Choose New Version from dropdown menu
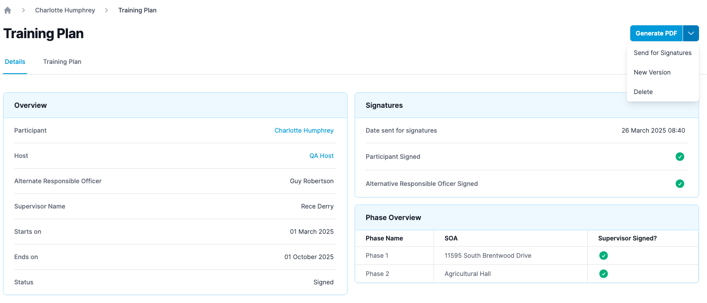 point(652,72)
